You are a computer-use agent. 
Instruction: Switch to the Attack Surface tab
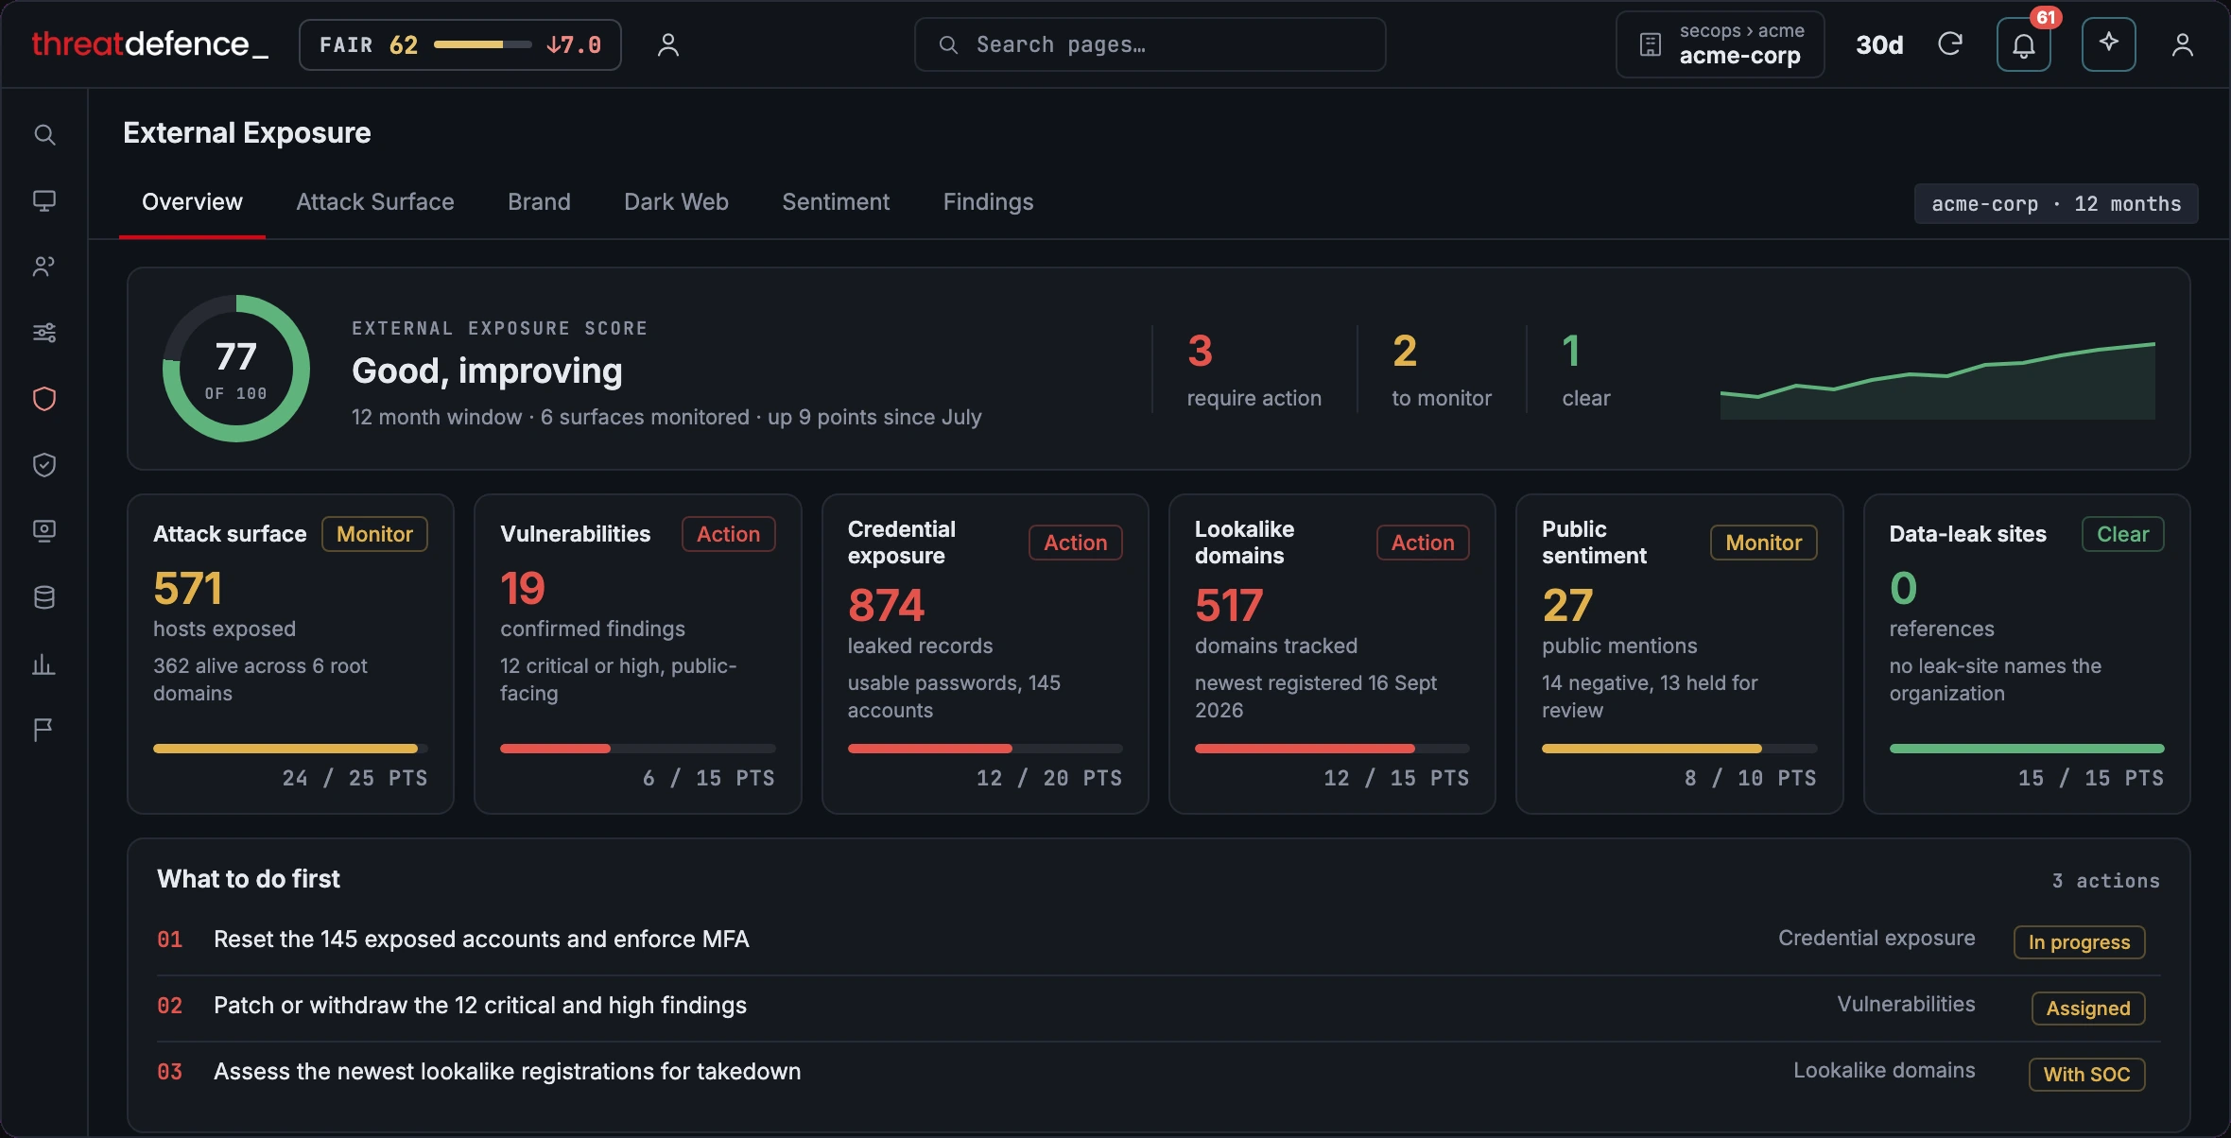[375, 202]
